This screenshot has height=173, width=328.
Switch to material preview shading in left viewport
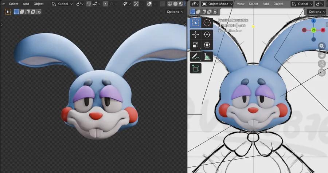181,4
